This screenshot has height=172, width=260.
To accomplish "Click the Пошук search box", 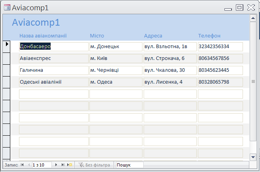I will tap(129, 165).
